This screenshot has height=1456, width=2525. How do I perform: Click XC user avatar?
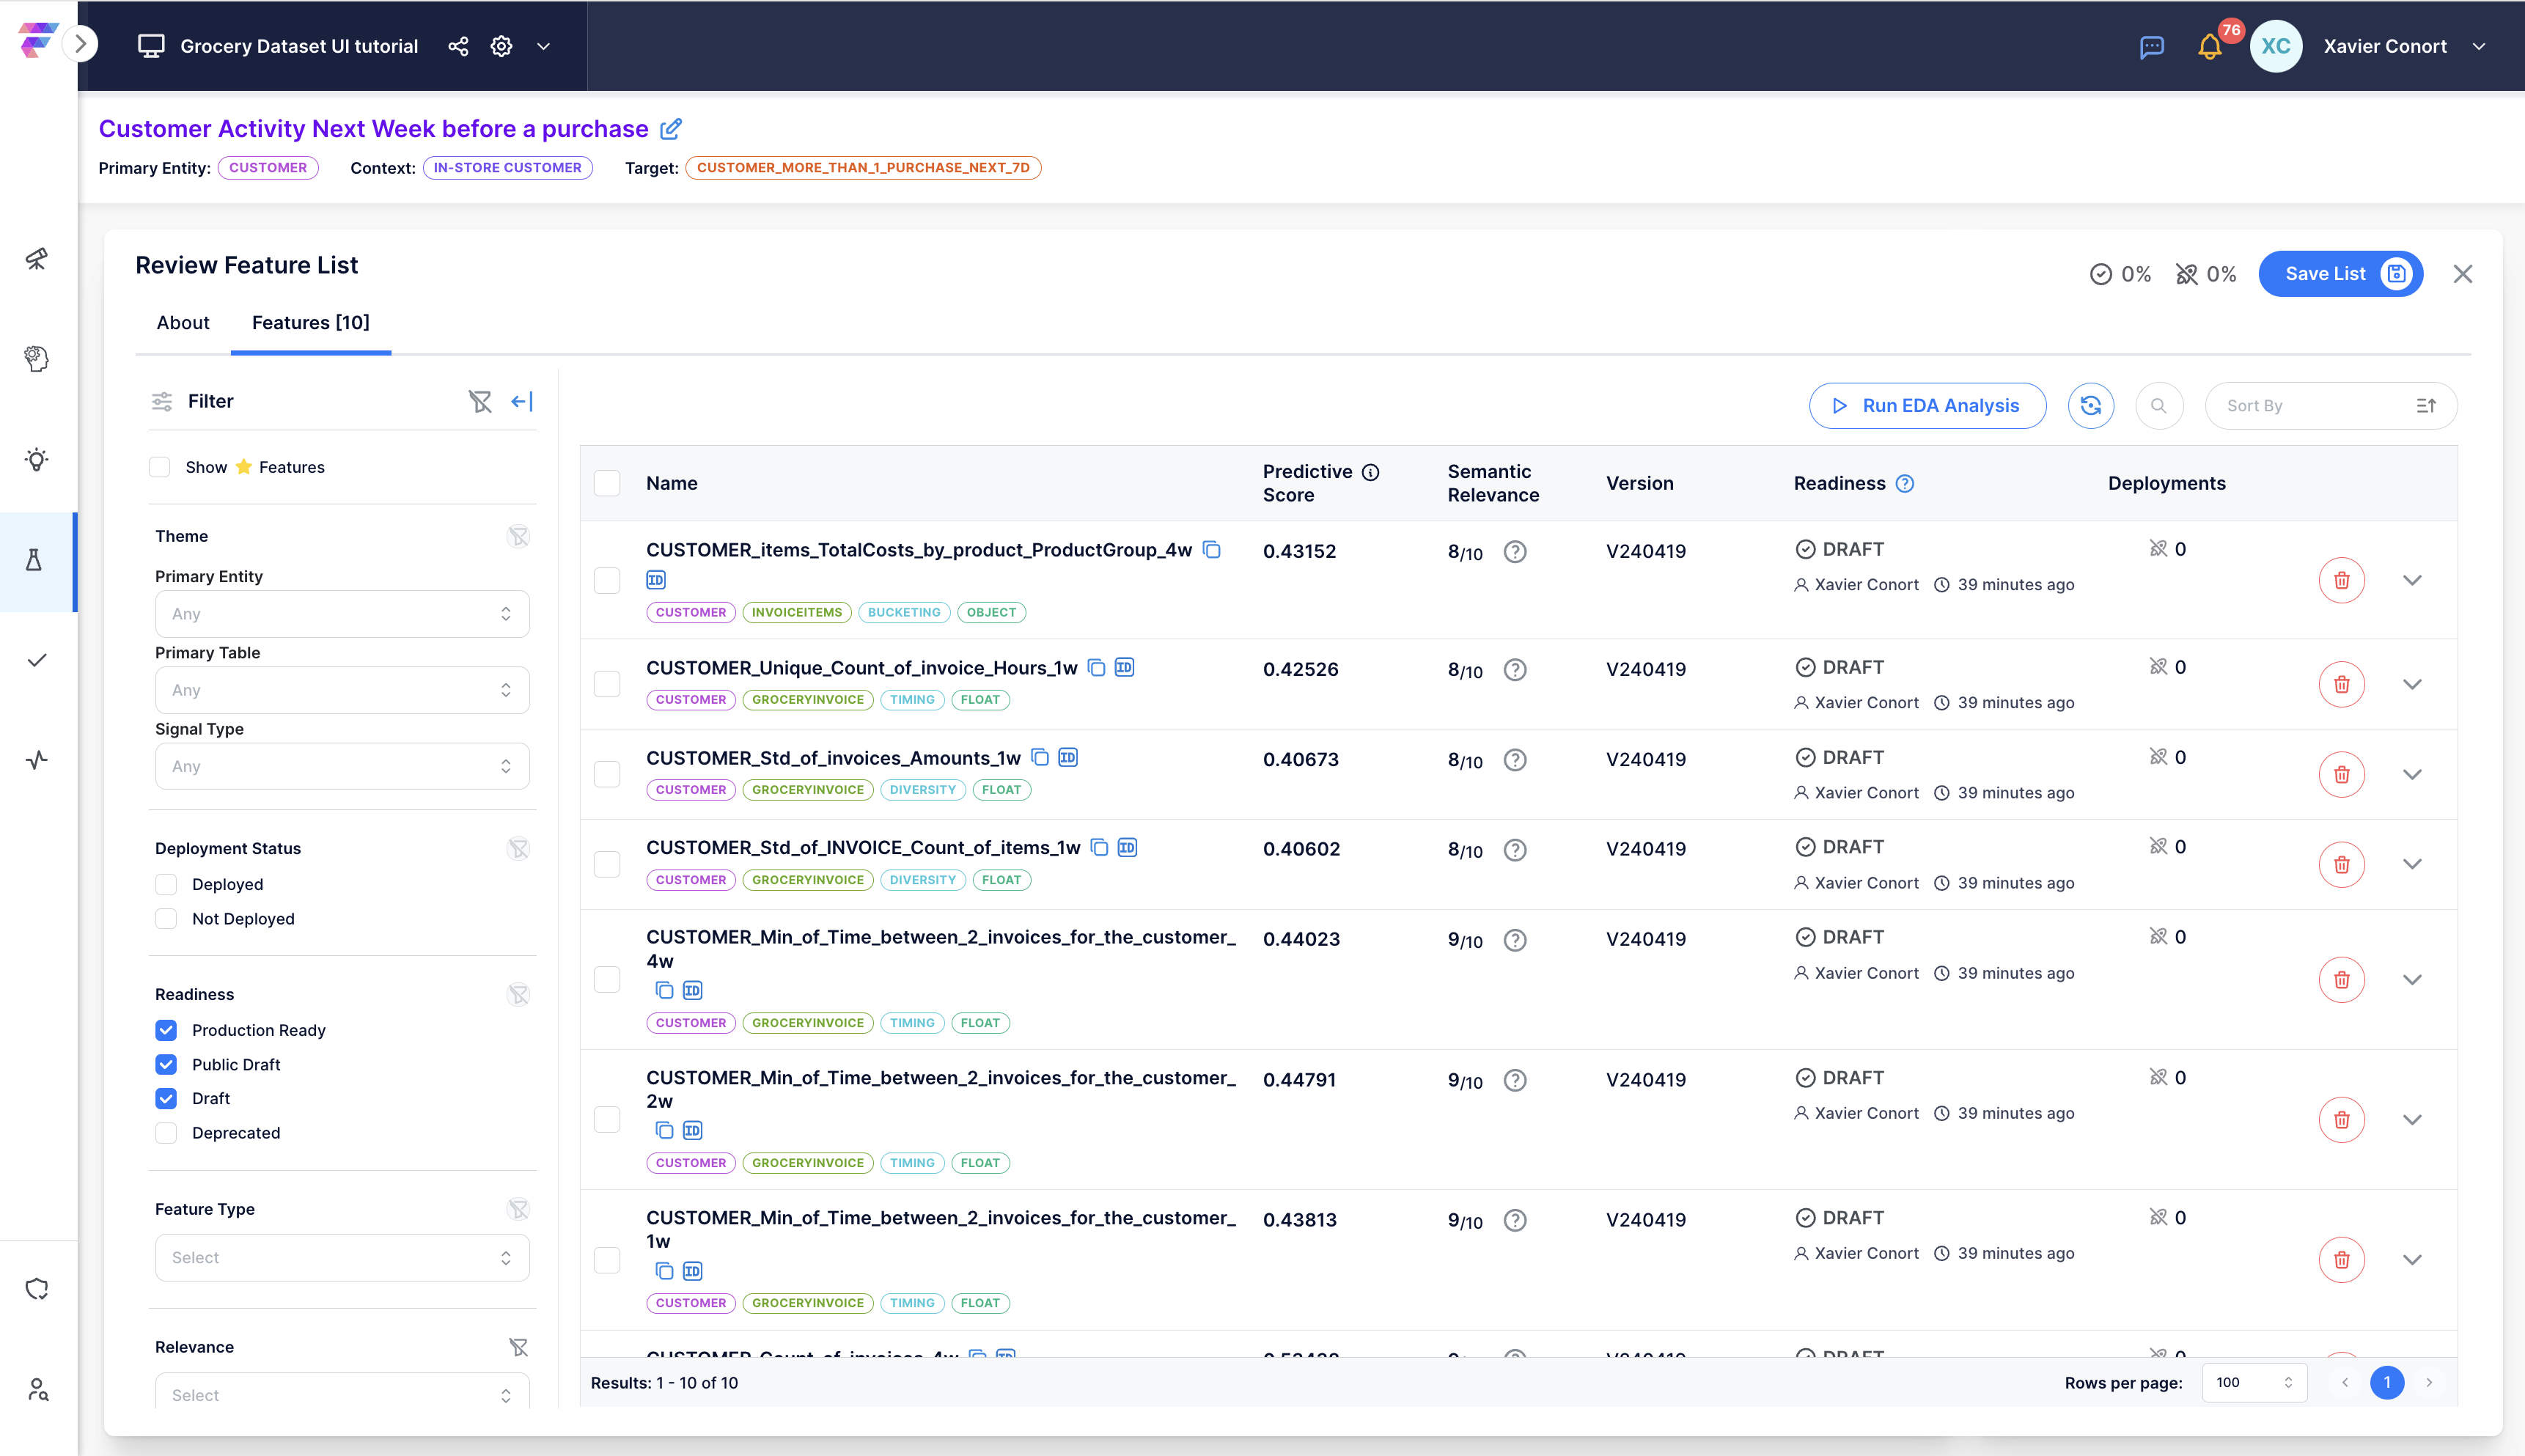(2276, 47)
